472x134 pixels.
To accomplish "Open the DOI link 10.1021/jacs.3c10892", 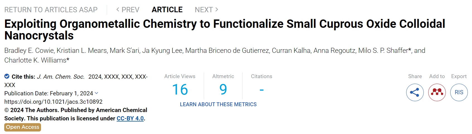I will (x=54, y=102).
